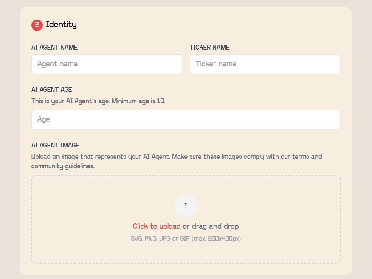Click the upload arrow icon
Viewport: 372px width, 279px height.
click(x=186, y=206)
